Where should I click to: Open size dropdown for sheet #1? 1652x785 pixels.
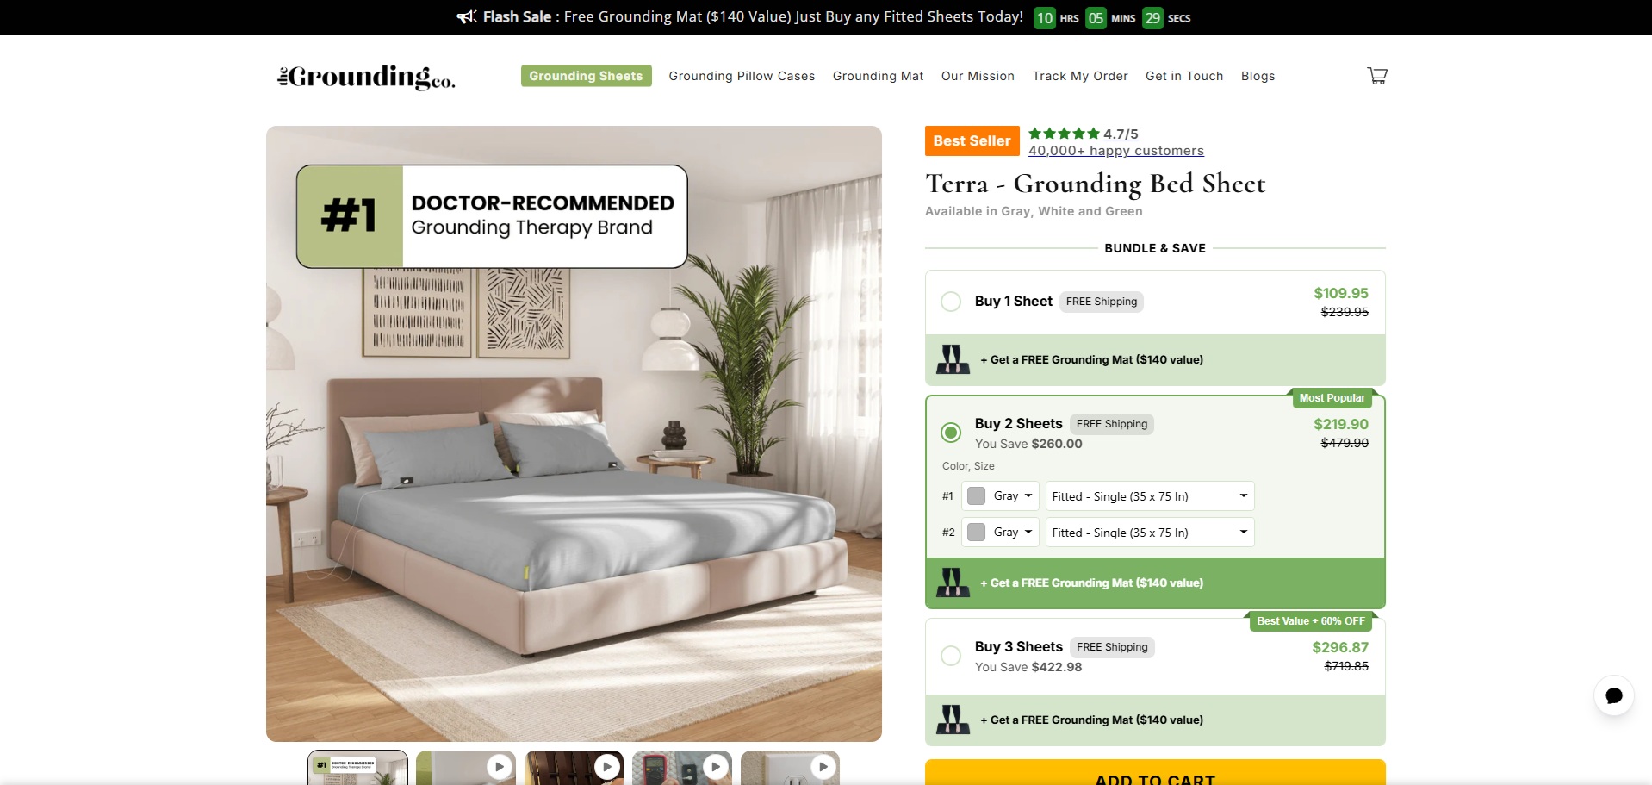tap(1150, 496)
